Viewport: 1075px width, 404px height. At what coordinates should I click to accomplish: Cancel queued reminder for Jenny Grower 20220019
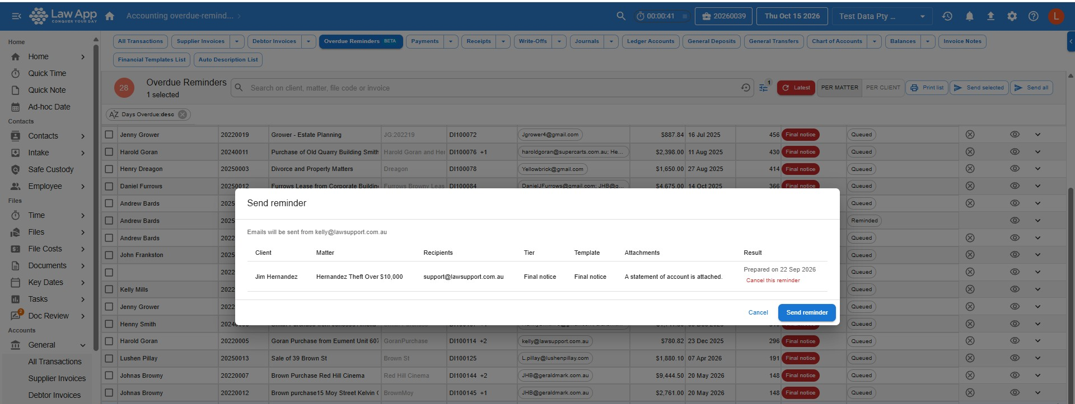click(x=970, y=135)
